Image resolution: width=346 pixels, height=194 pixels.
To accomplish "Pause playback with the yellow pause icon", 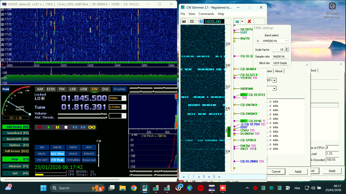I will (57, 127).
